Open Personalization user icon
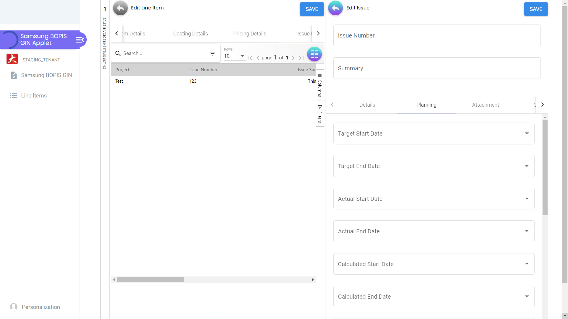 pos(14,307)
